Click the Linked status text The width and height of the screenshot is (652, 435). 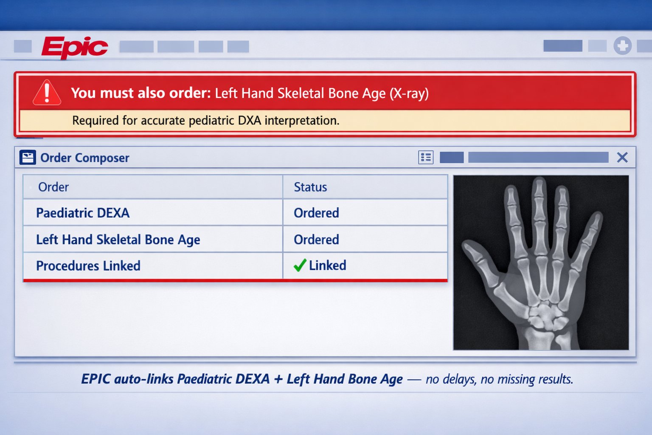click(327, 266)
